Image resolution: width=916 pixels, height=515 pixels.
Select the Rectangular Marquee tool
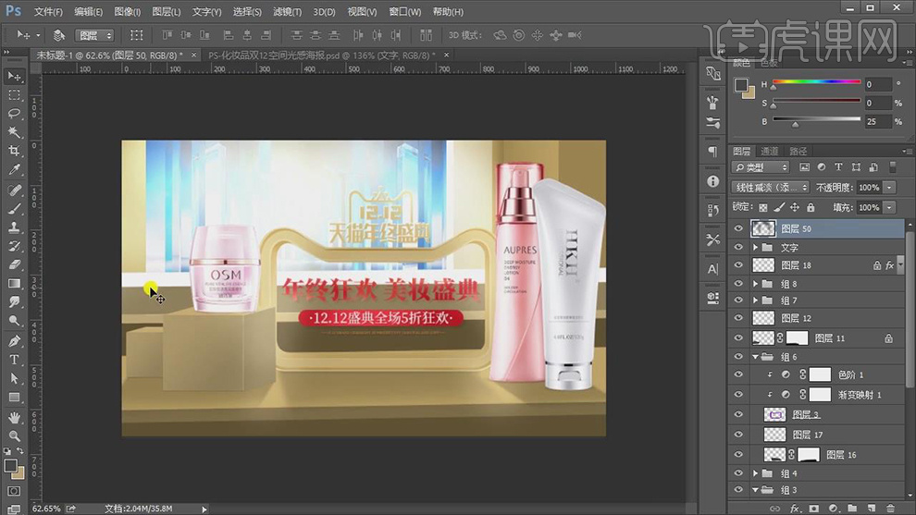click(15, 95)
